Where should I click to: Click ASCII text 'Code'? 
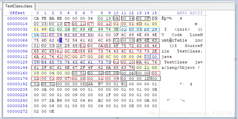coord(177,35)
